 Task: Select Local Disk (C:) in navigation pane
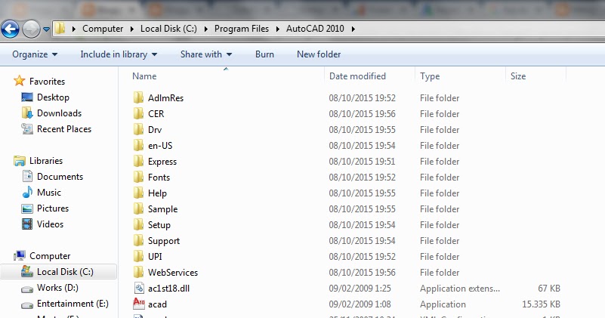tap(59, 272)
